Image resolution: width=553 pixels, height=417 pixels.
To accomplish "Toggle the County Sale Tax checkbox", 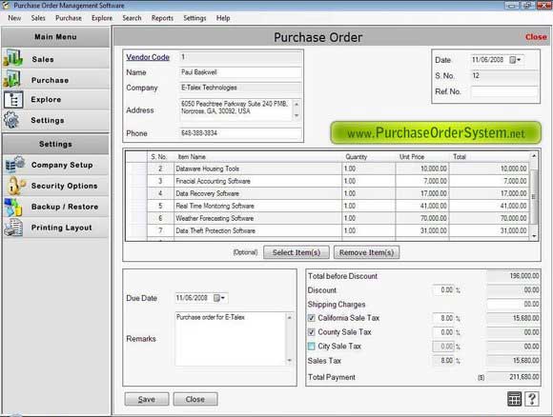I will 312,332.
